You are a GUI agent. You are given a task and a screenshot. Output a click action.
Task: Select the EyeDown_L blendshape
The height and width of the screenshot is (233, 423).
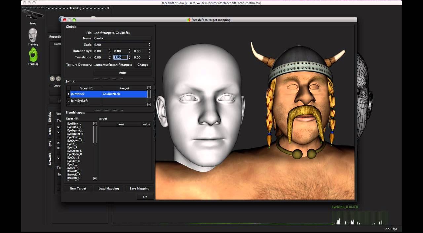click(75, 137)
